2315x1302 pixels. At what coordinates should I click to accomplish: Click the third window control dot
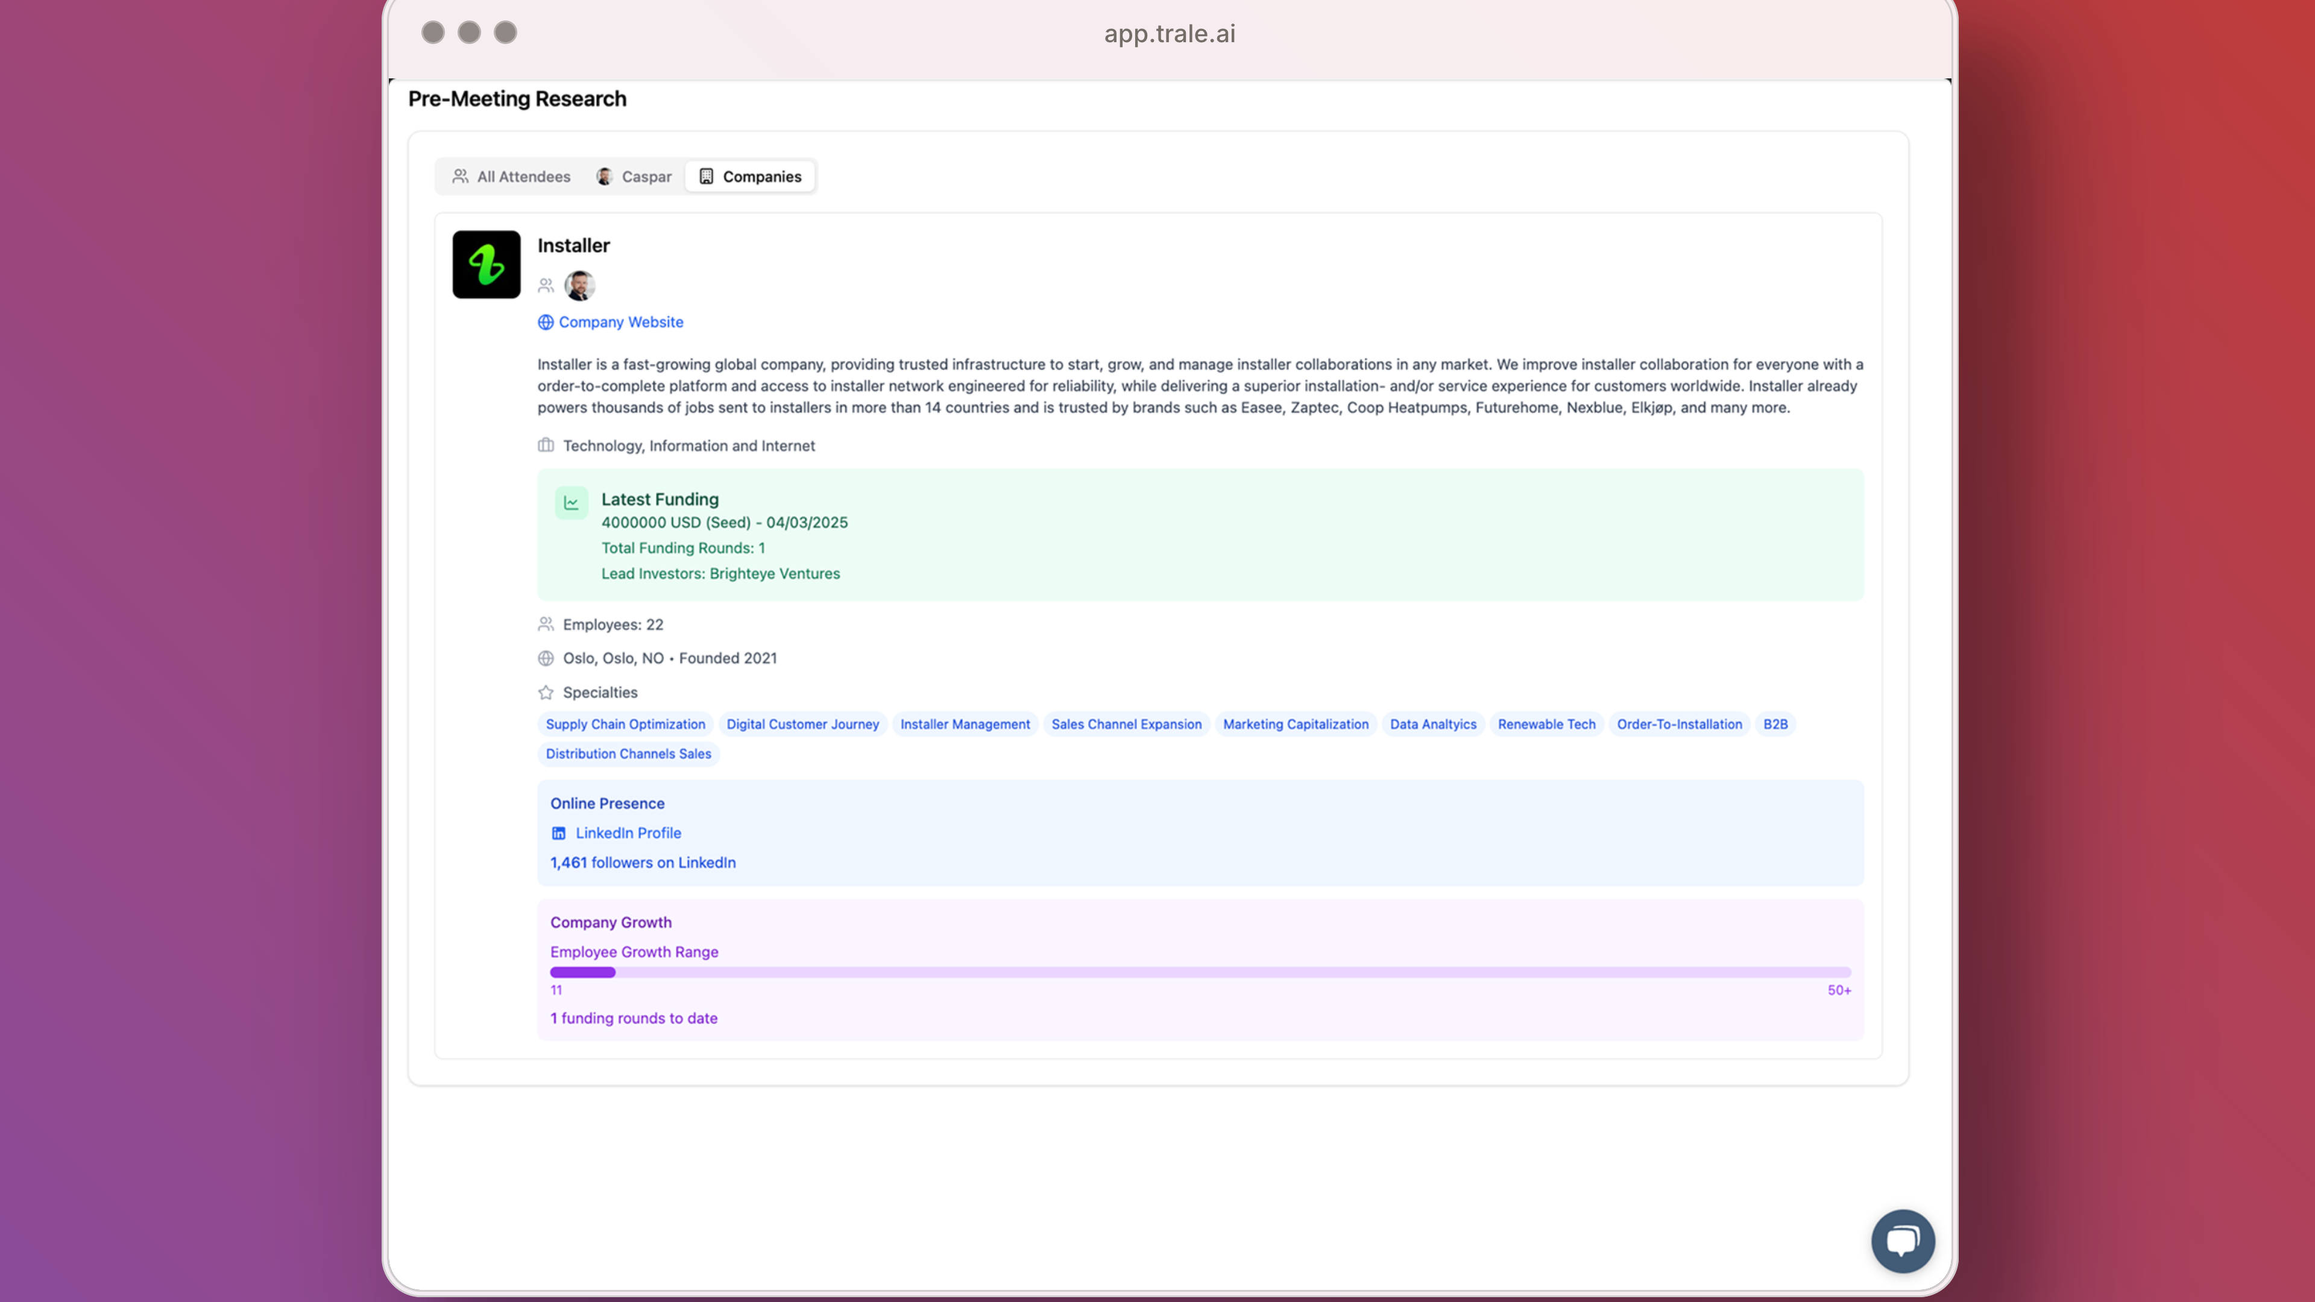[x=506, y=33]
